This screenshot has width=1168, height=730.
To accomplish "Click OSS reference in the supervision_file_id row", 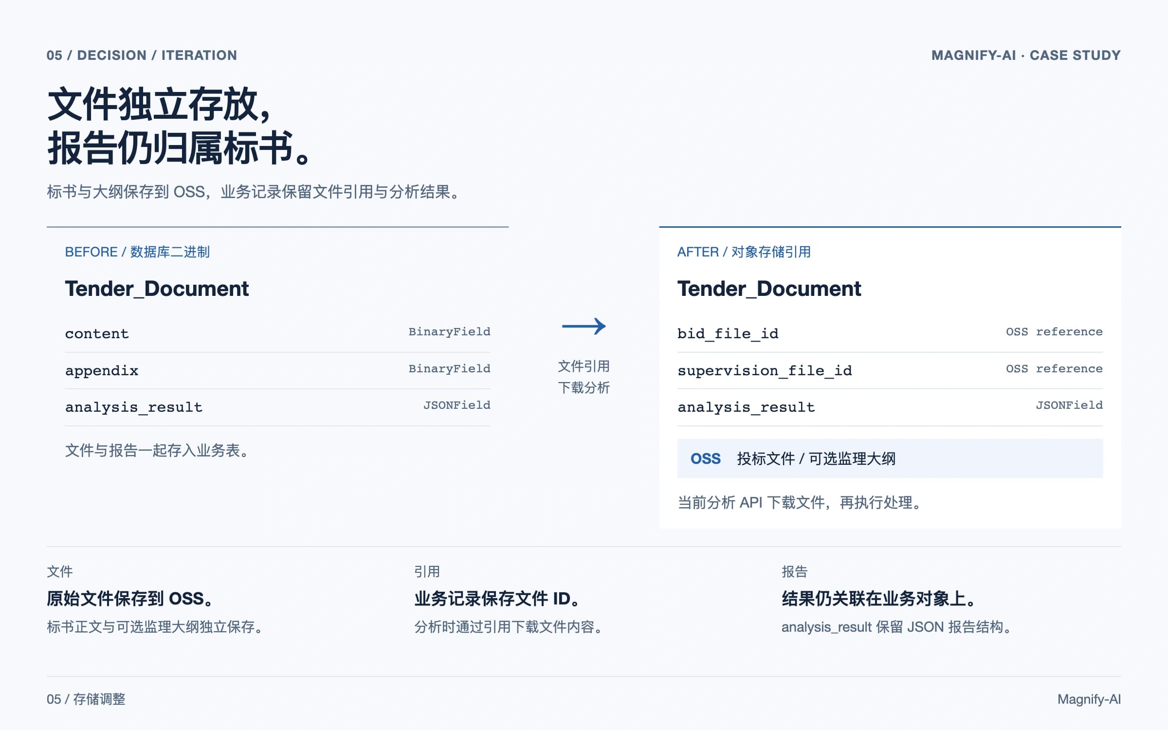I will [x=1054, y=369].
